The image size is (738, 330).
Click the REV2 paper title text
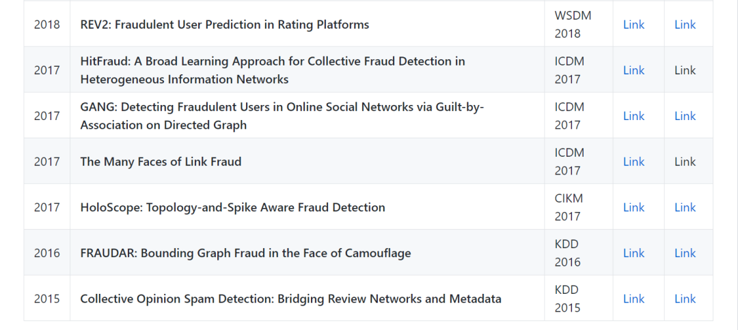[224, 25]
